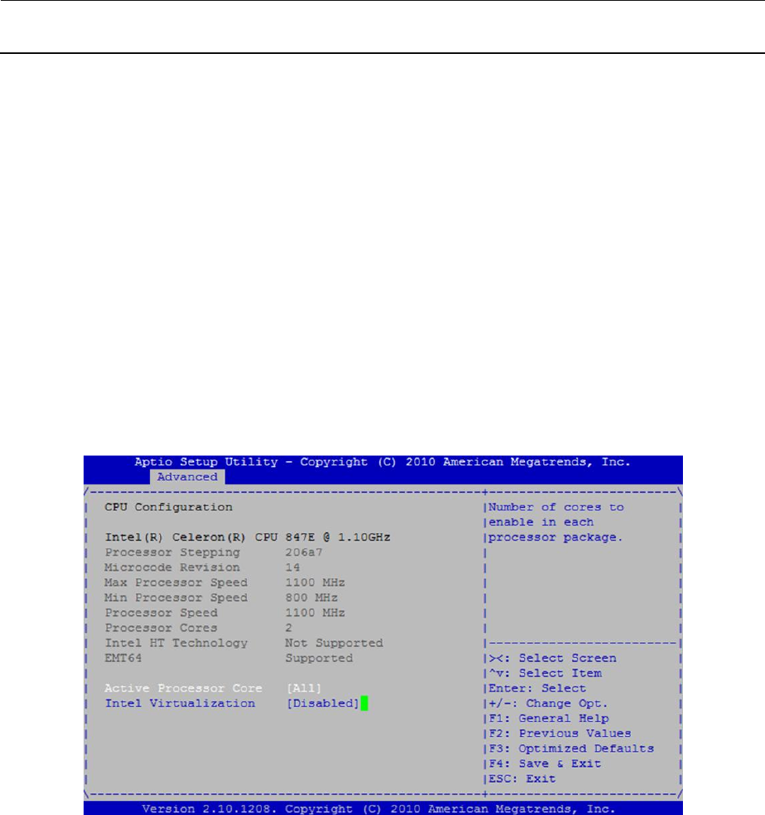Select the Active Processor Core setting label
765x815 pixels.
click(x=184, y=688)
